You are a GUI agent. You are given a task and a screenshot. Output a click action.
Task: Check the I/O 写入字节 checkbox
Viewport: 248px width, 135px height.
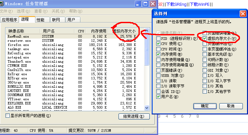[205, 81]
